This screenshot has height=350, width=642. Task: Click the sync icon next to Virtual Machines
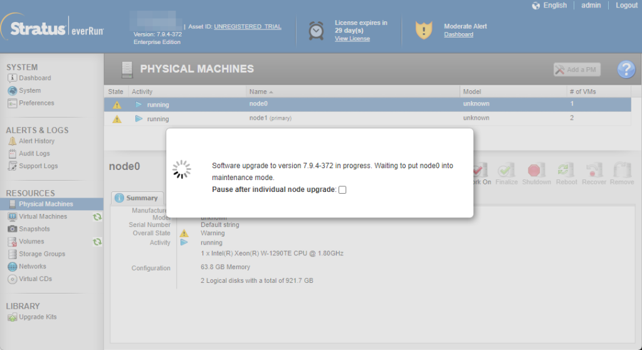pyautogui.click(x=97, y=217)
